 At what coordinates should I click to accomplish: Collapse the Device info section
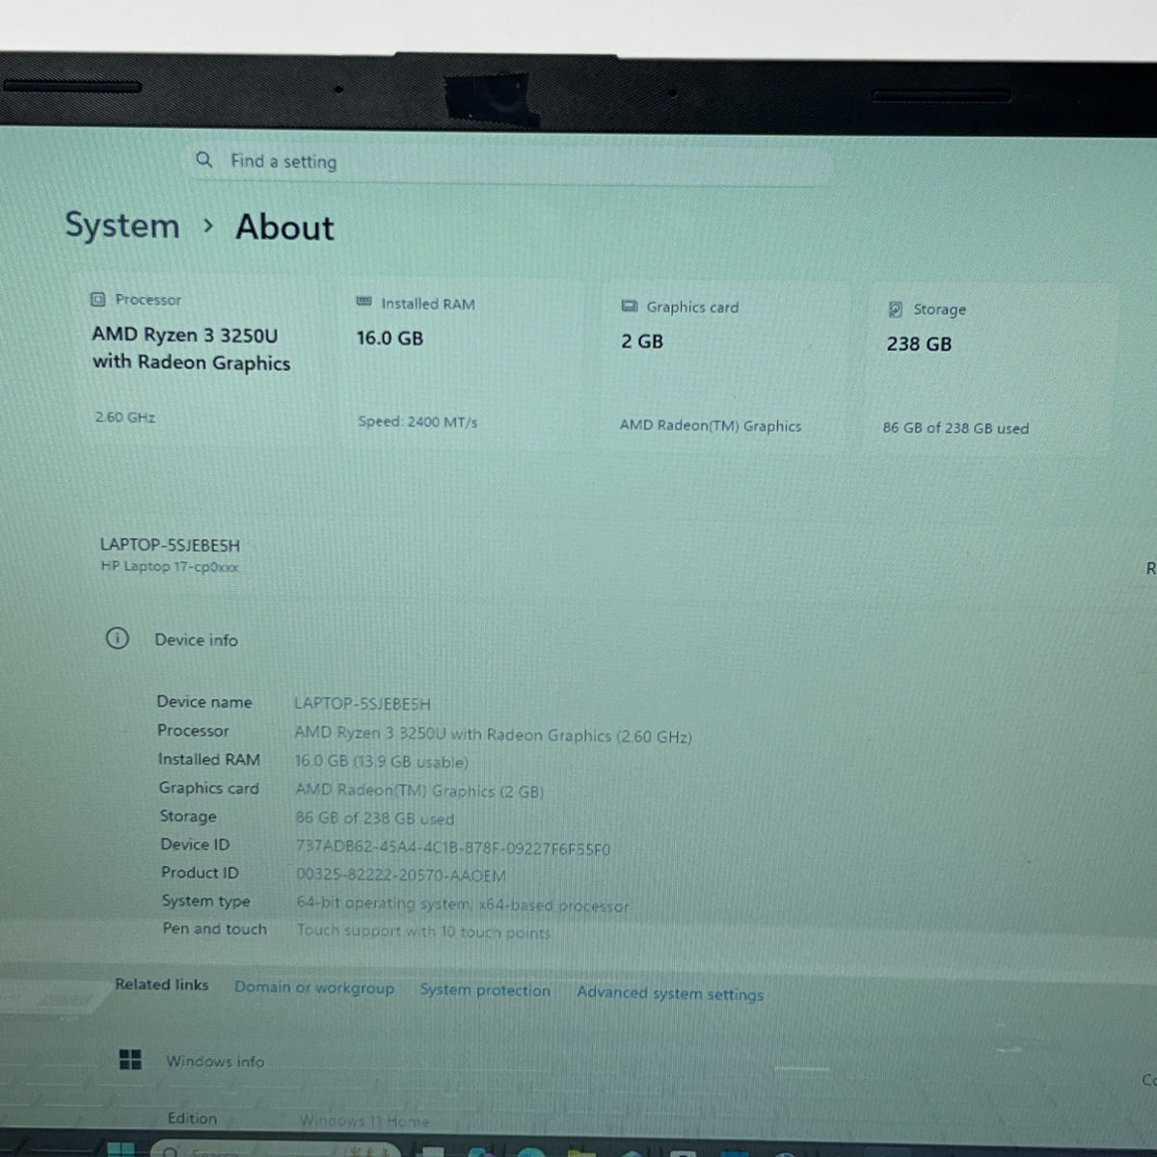pyautogui.click(x=196, y=639)
